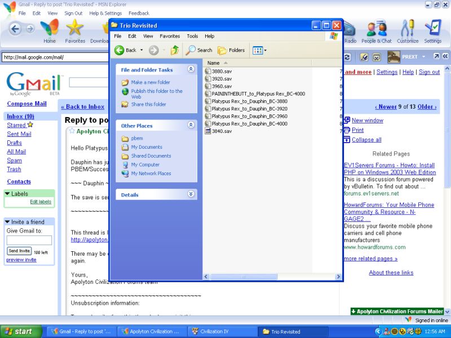Select Platypus Rex_to_Dauphin_BC-3960 file
Screen dimensions: 451x338
246,116
